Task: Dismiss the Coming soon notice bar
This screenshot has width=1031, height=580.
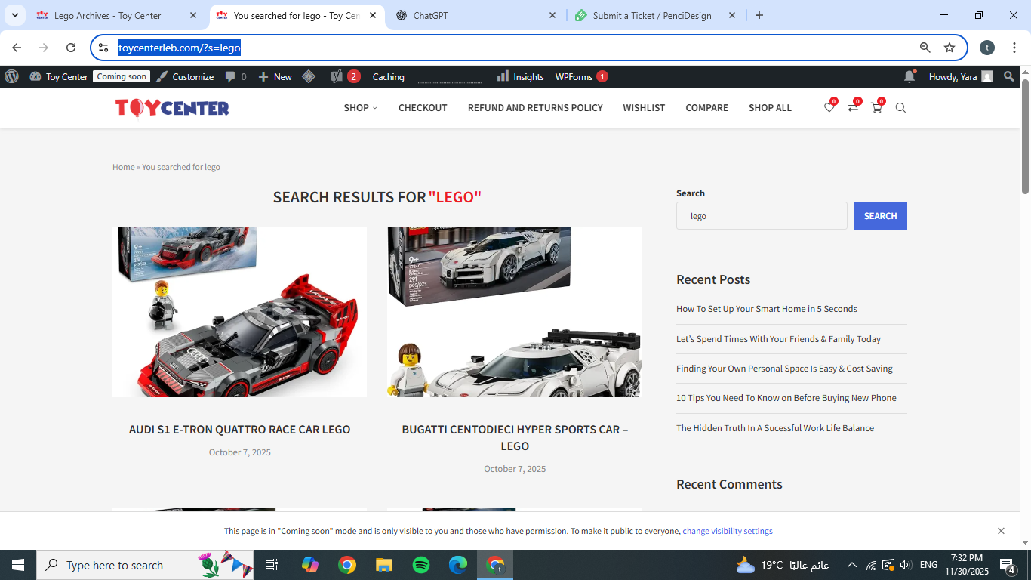Action: point(1001,531)
